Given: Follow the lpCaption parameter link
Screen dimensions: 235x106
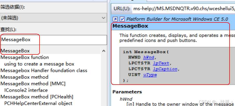Looking at the screenshot, I should pyautogui.click(x=165, y=69).
